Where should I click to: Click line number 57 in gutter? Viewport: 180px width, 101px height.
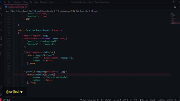coord(9,75)
